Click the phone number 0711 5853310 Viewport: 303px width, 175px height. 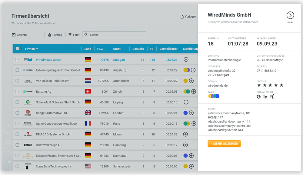tap(266, 71)
